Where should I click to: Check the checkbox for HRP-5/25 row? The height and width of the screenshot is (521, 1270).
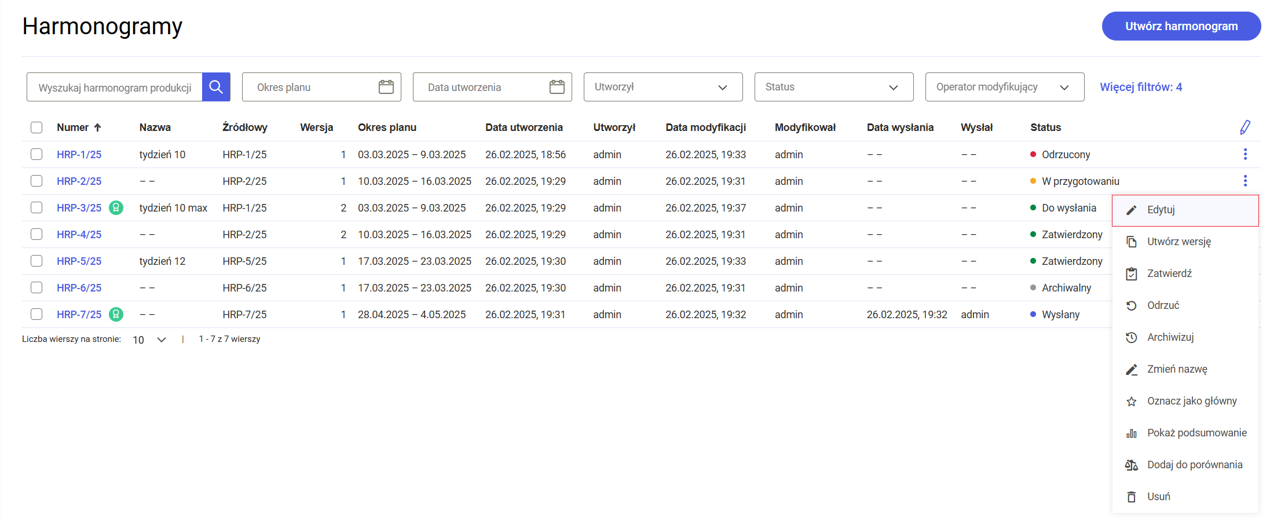pyautogui.click(x=36, y=261)
